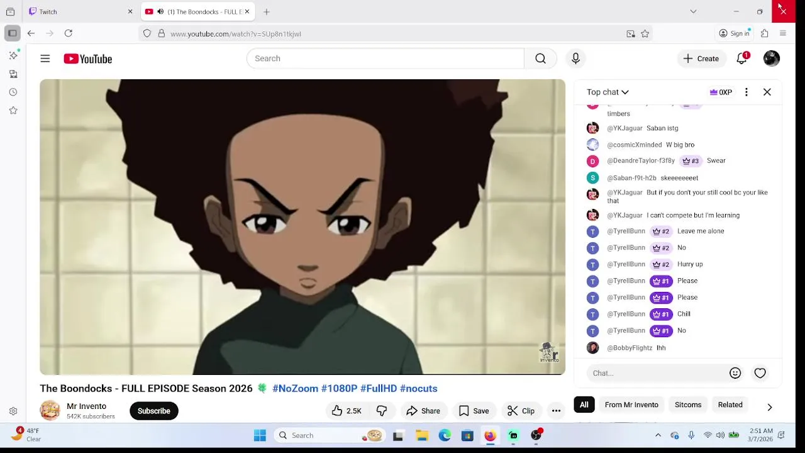The image size is (805, 453).
Task: Open the 0XP crown points badge
Action: pos(721,92)
